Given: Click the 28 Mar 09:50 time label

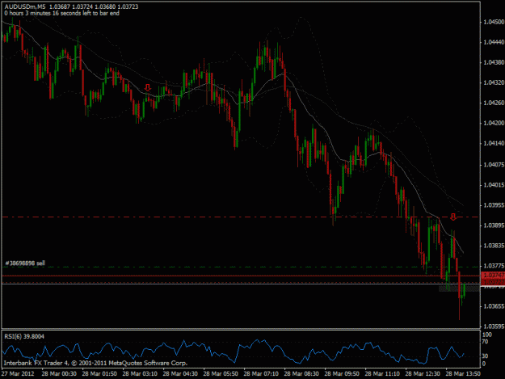Looking at the screenshot, I should (342, 374).
